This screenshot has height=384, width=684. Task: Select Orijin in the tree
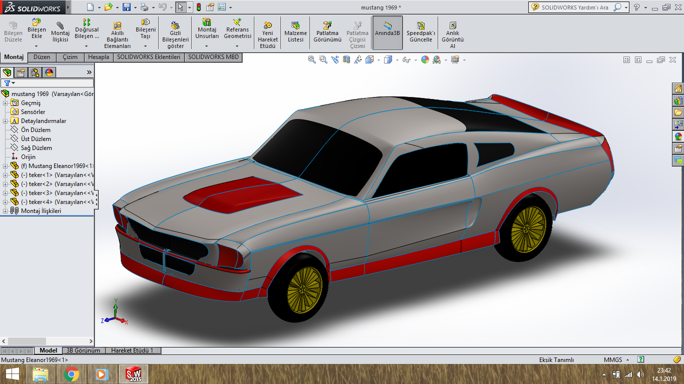(28, 157)
